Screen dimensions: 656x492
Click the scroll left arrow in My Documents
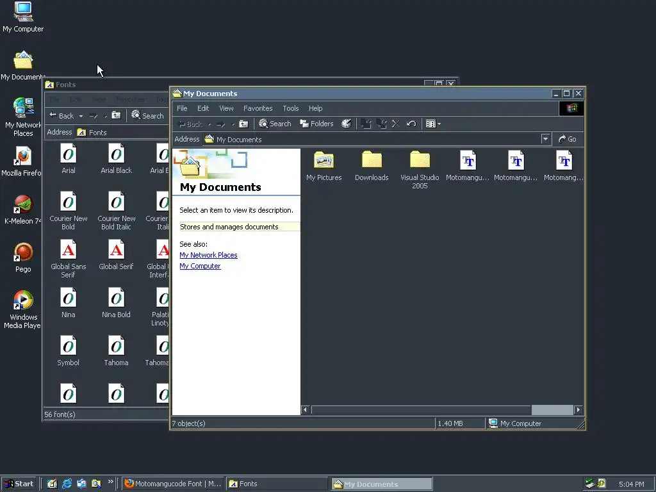click(305, 409)
